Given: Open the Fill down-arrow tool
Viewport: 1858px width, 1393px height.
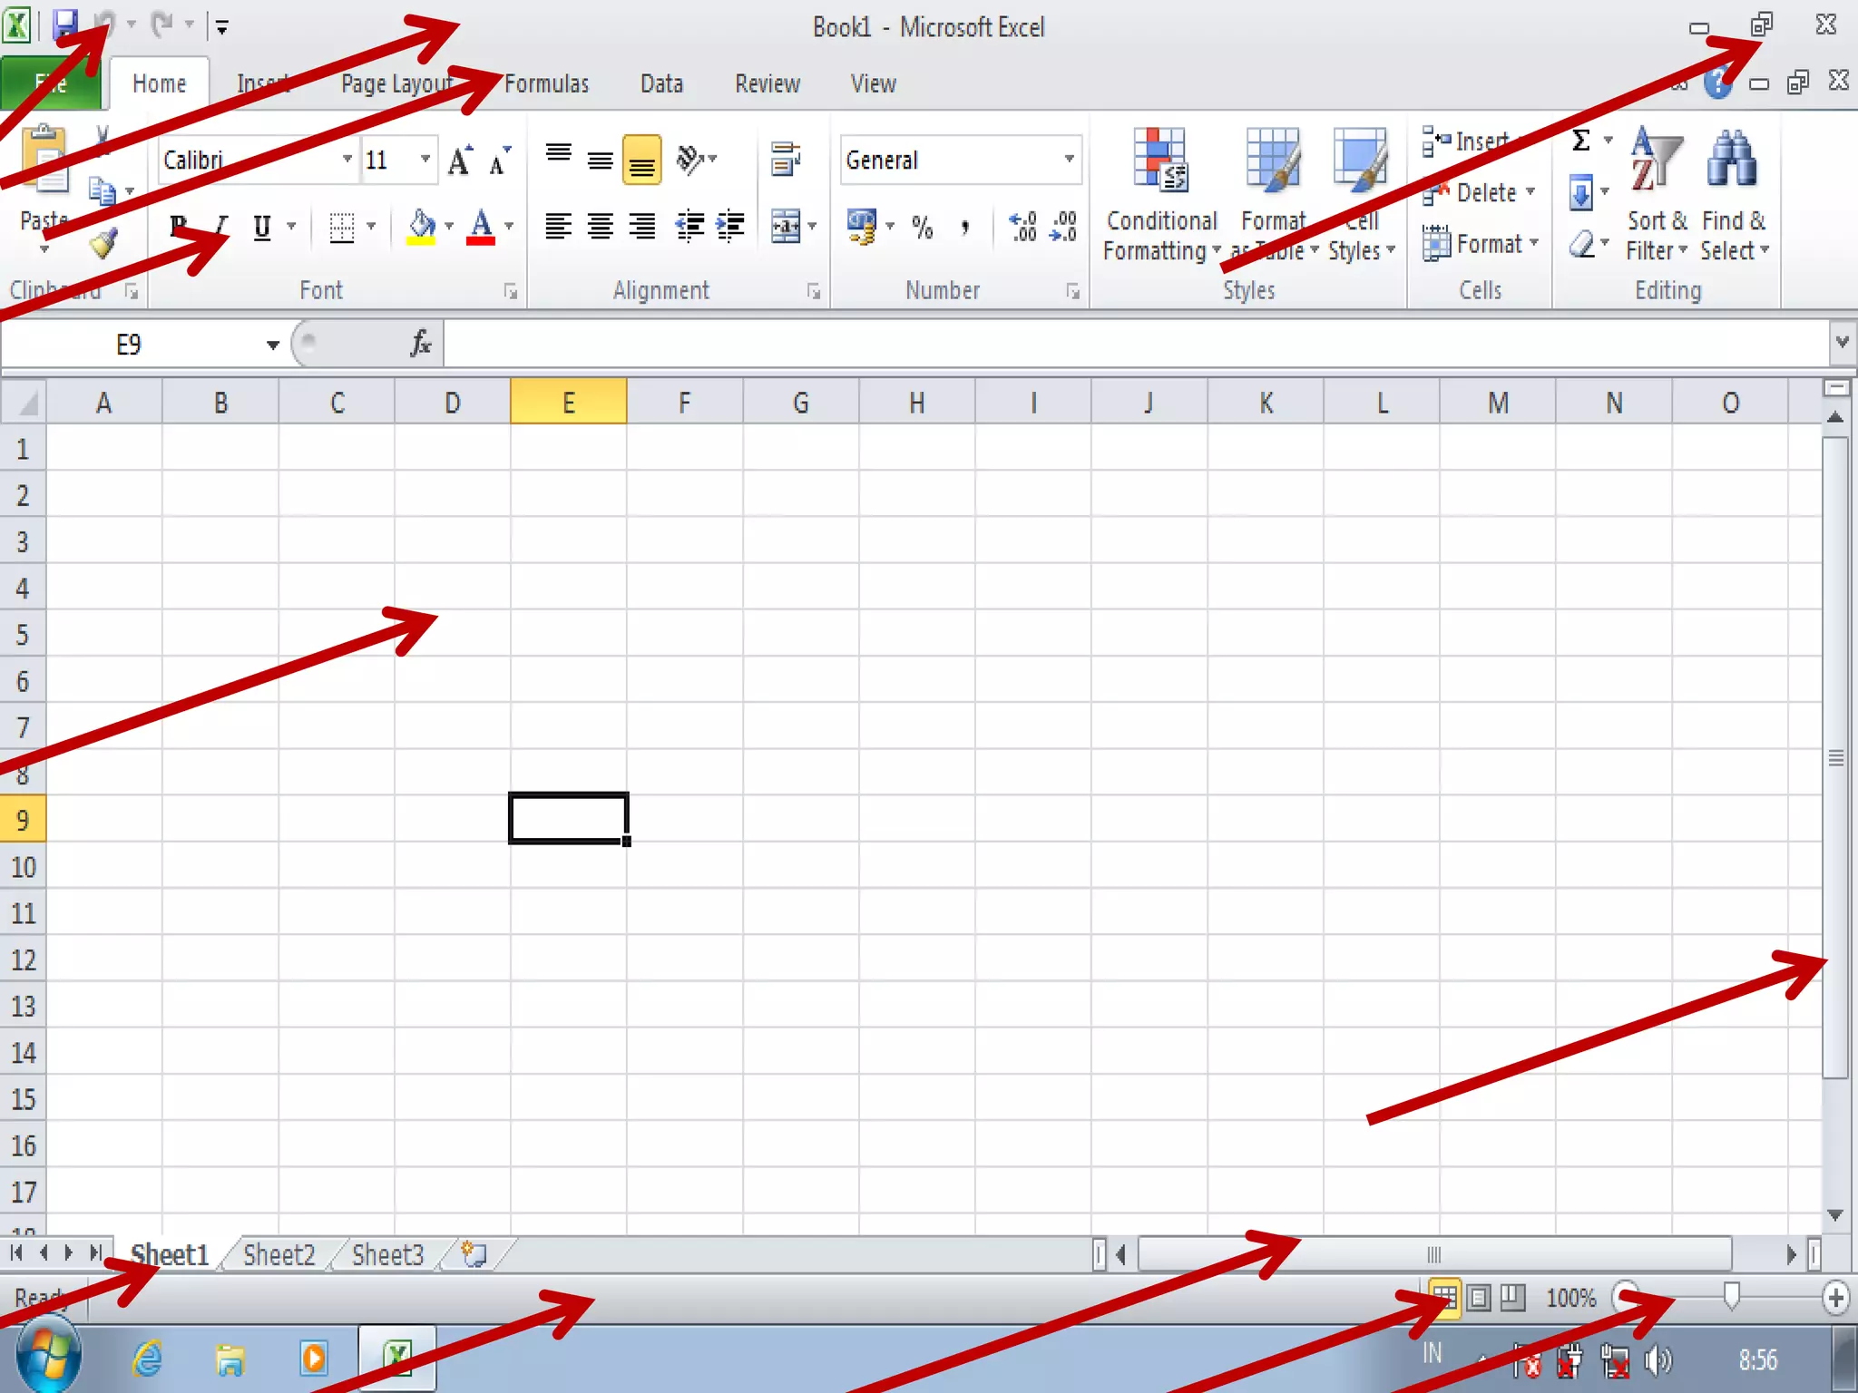Looking at the screenshot, I should coord(1581,192).
